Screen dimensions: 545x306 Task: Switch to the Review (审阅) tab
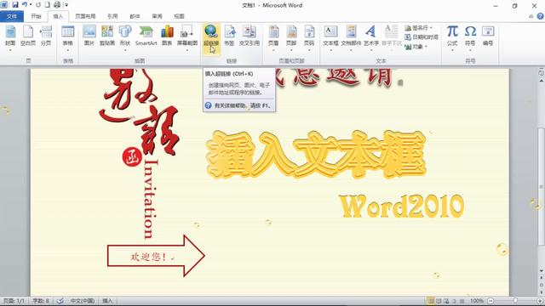coord(157,16)
